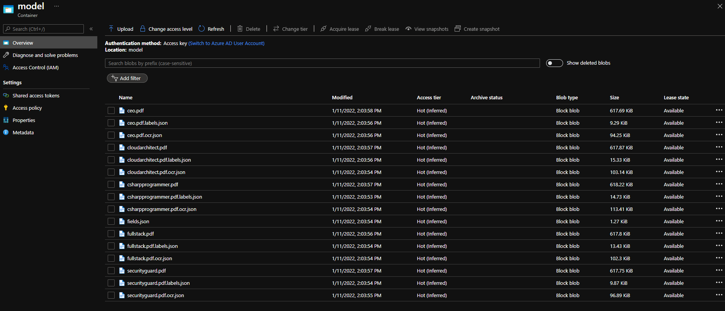Screen dimensions: 725x311
Task: Open more options for cloudarchitect.pdf row
Action: 719,147
